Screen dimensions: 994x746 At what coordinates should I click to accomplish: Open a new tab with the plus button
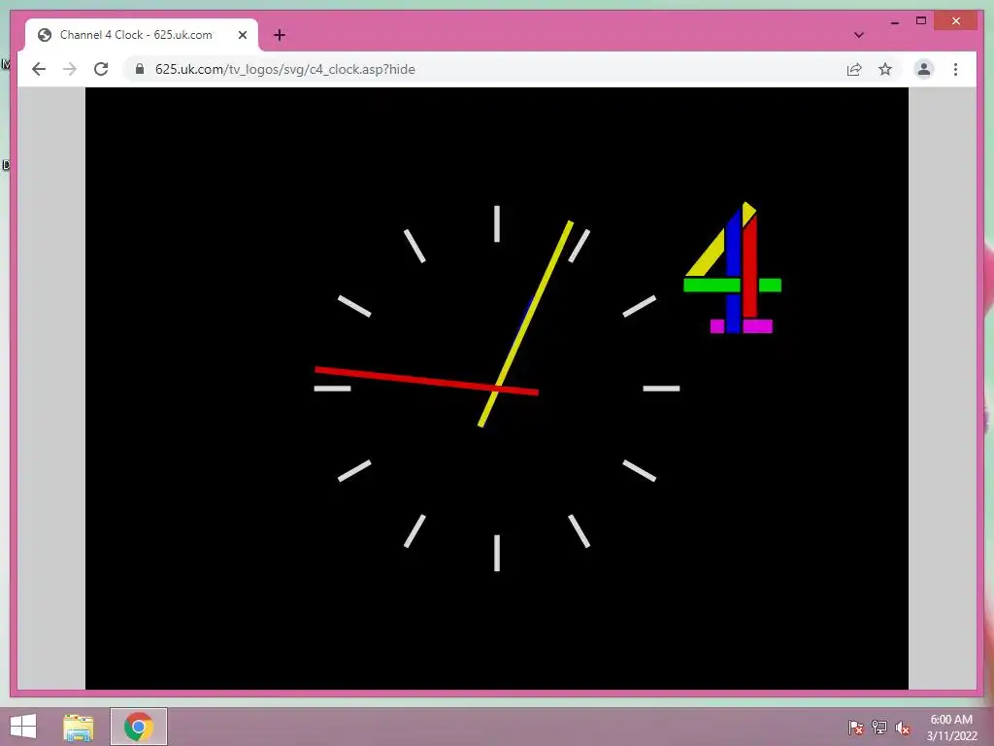click(280, 35)
